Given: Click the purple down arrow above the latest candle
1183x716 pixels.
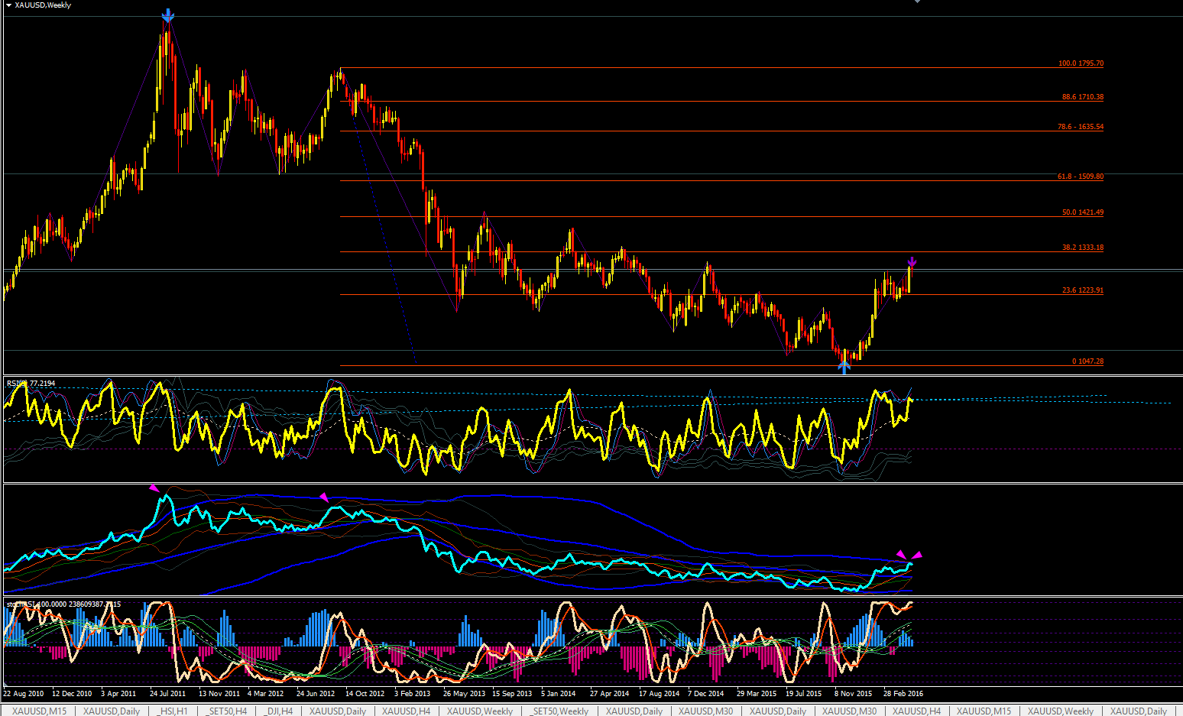Looking at the screenshot, I should pos(912,263).
